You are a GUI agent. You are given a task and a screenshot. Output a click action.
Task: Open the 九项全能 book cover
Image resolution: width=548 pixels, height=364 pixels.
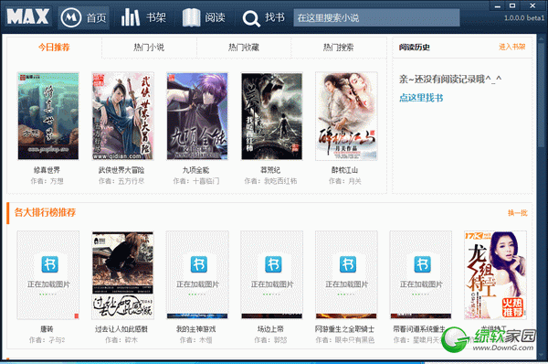(197, 116)
